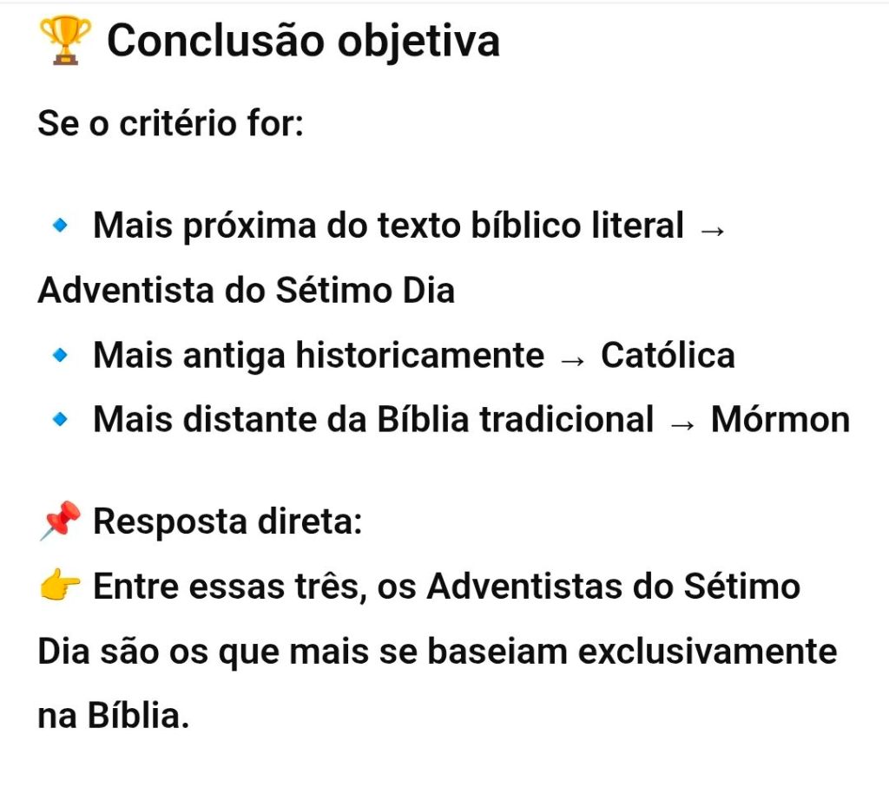Click the "Mais antiga historicamente" text
Screen dimensions: 889x787
(318, 356)
